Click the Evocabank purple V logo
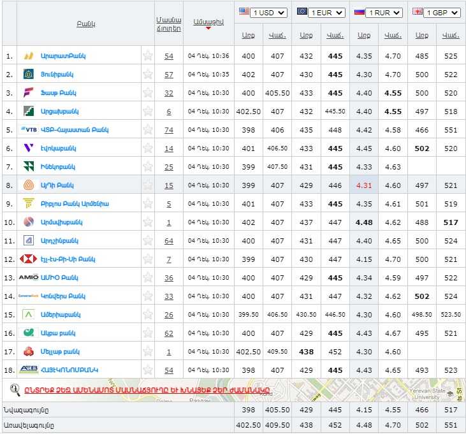 (29, 148)
